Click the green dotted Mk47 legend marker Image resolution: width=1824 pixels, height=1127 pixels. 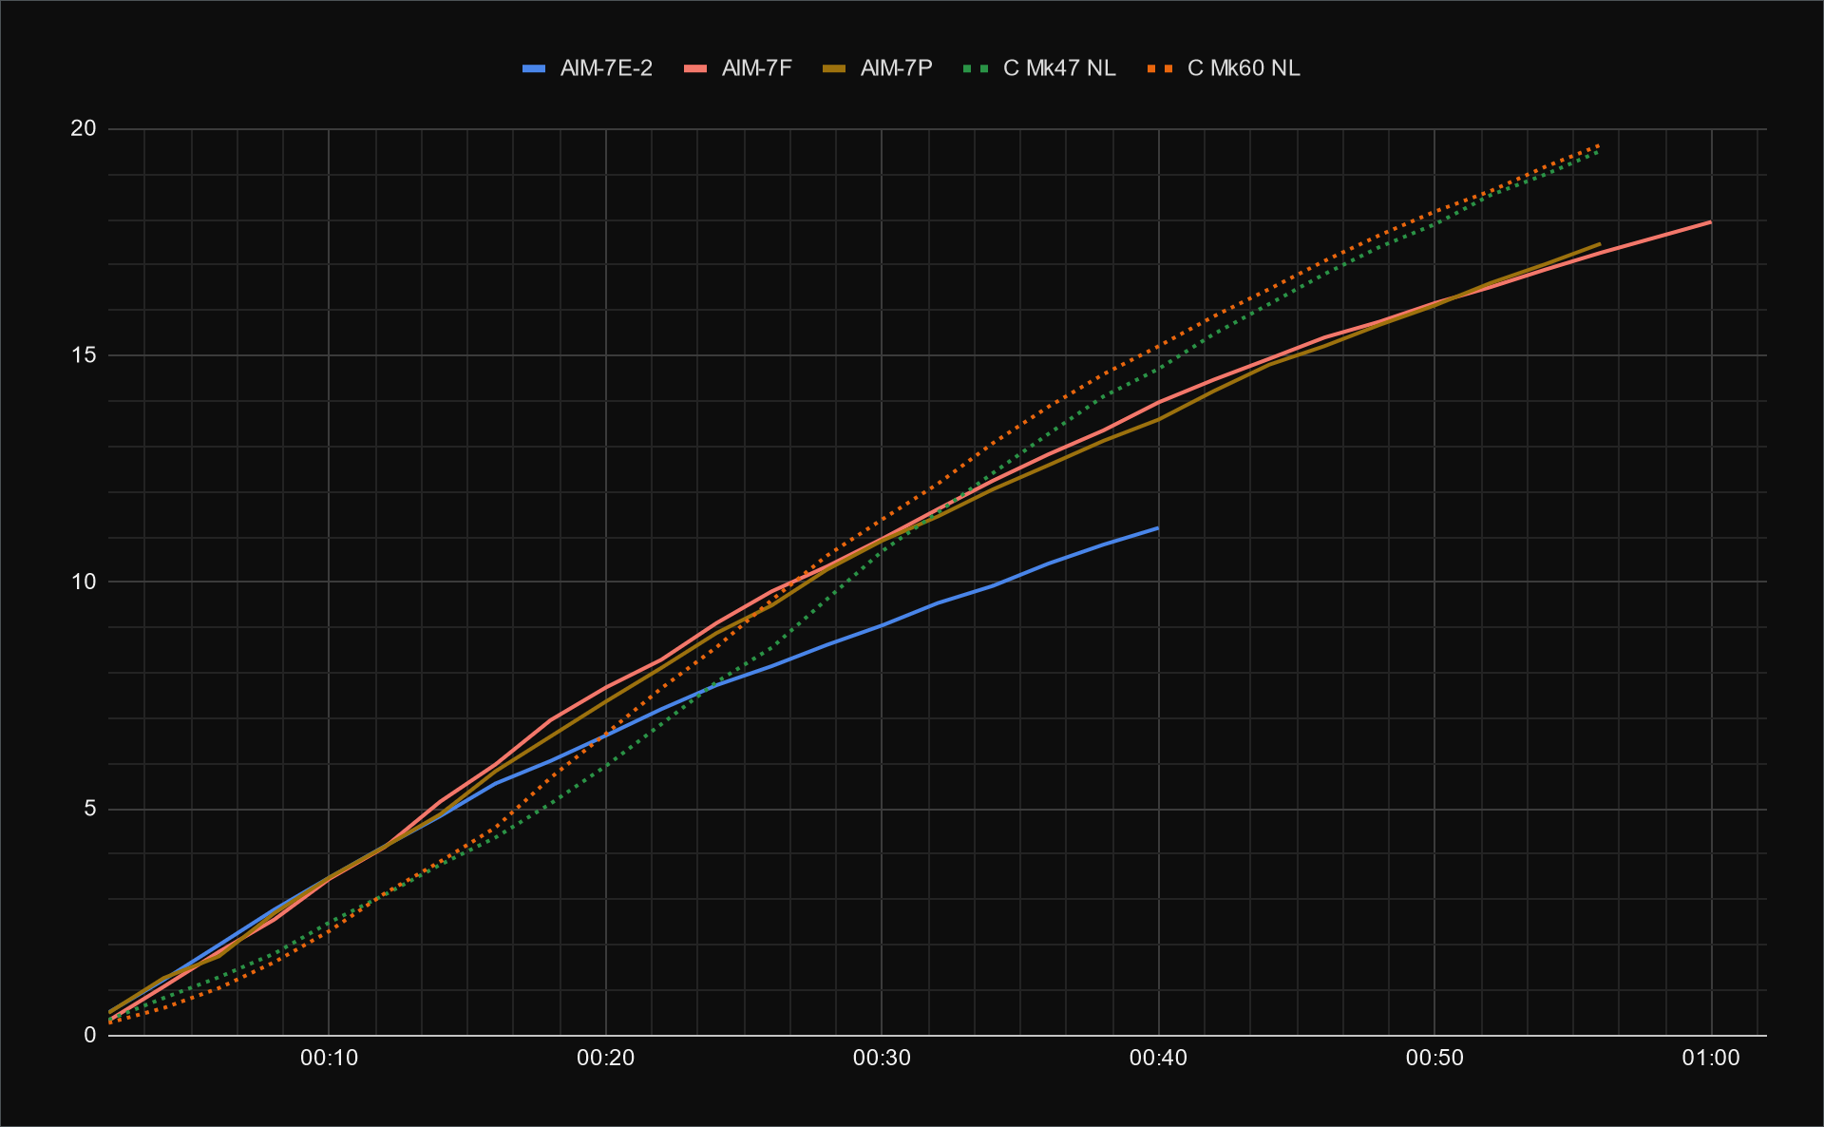click(x=977, y=68)
